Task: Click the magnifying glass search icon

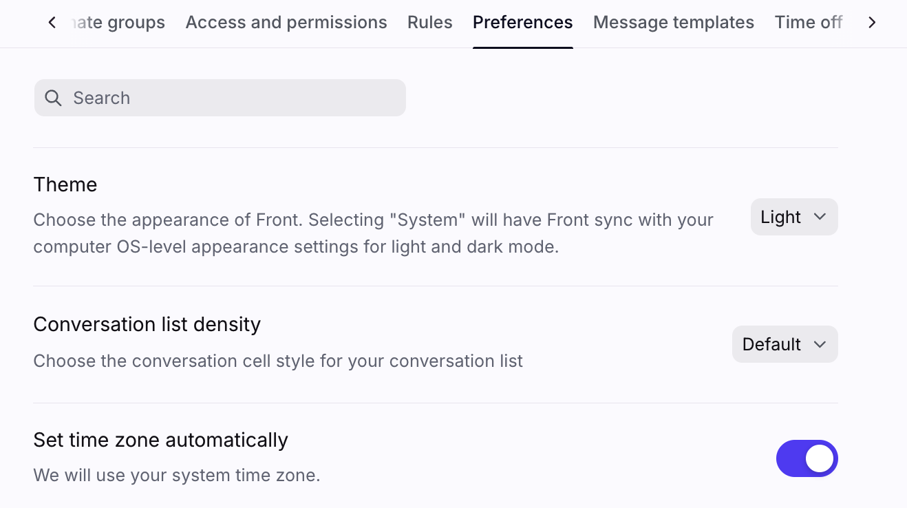Action: (53, 98)
